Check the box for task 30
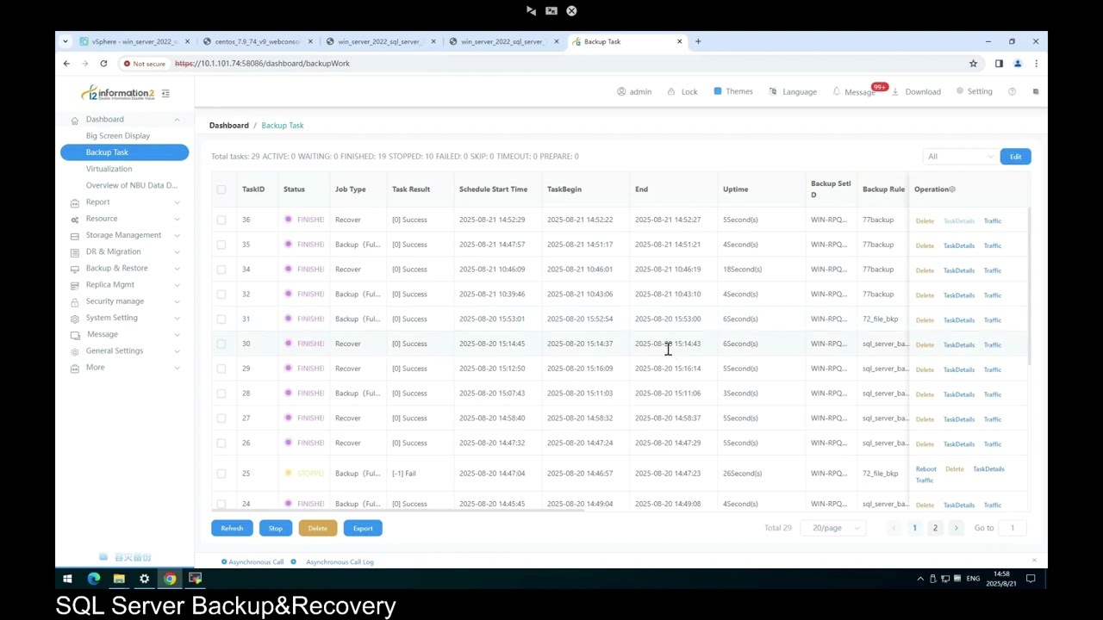The width and height of the screenshot is (1103, 620). pos(221,344)
